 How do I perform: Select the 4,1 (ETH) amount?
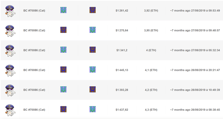(x=151, y=70)
